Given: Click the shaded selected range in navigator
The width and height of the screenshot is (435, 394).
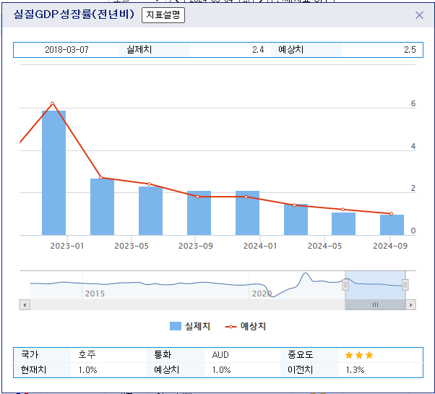Looking at the screenshot, I should 375,286.
